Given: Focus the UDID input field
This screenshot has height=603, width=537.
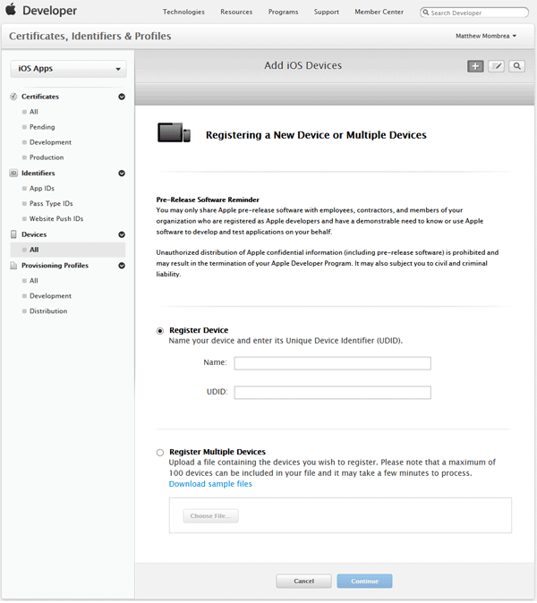Looking at the screenshot, I should 332,393.
